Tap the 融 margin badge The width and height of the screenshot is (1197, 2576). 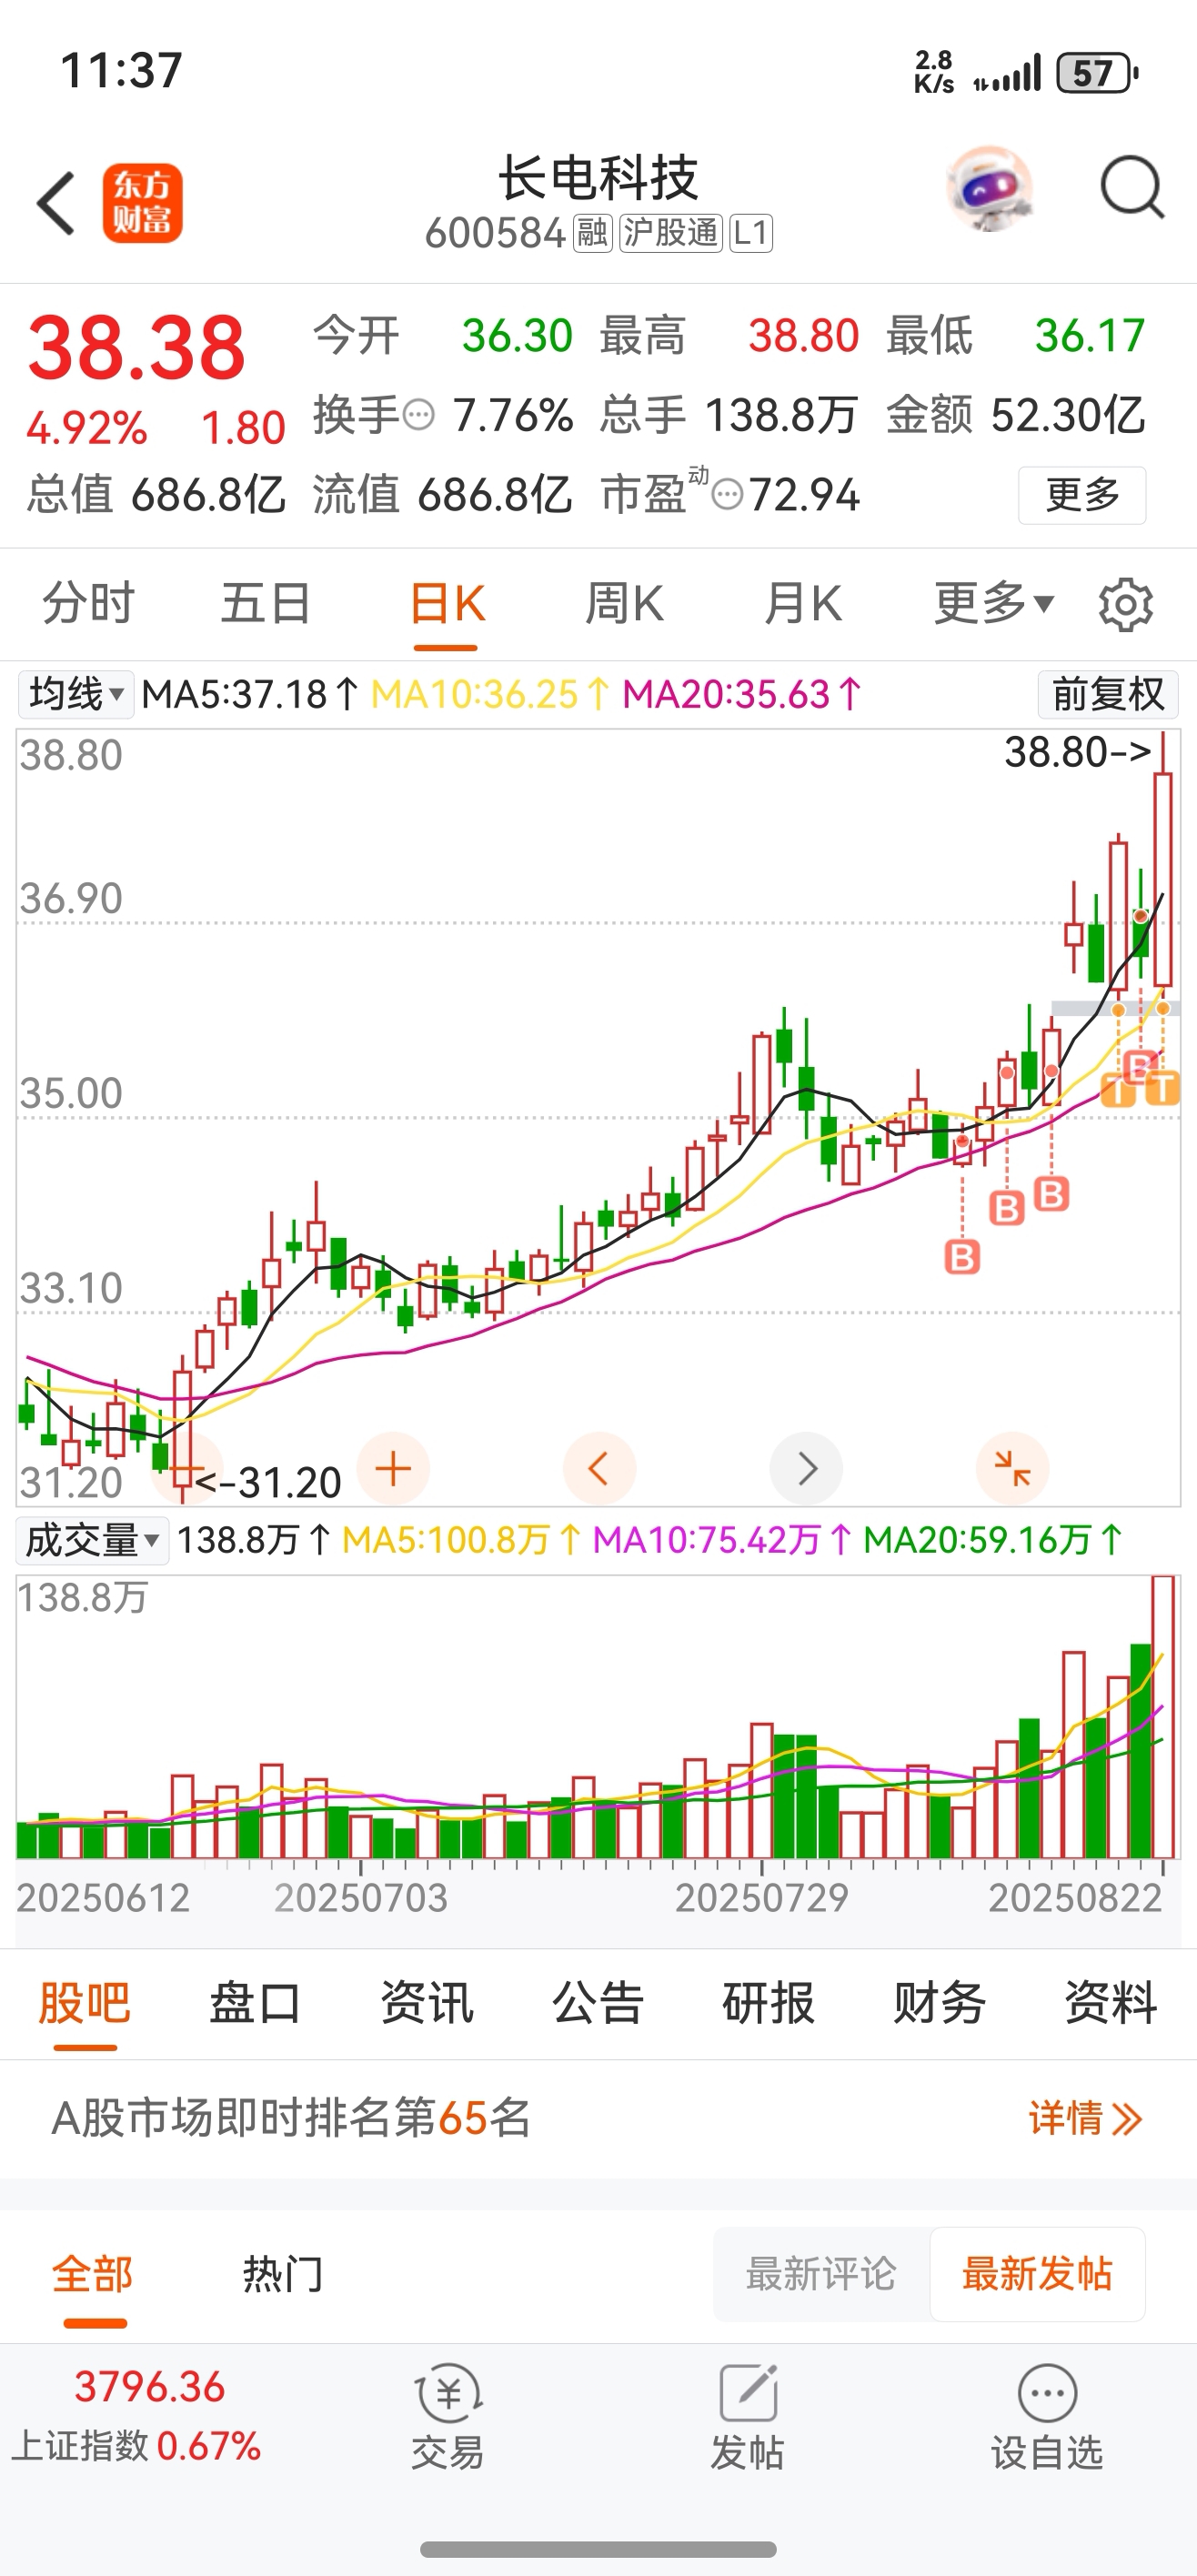click(592, 233)
